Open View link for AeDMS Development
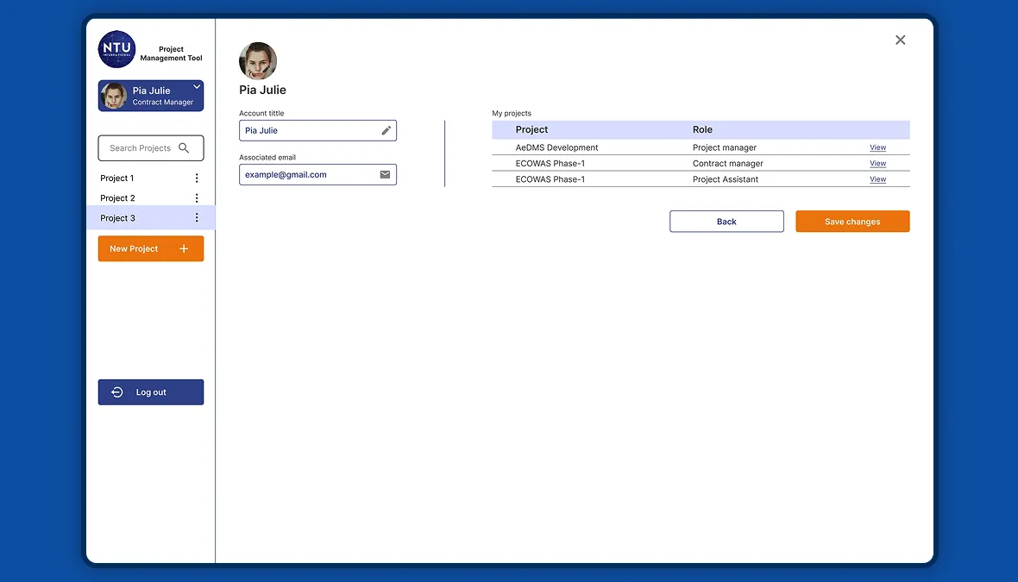 pos(877,147)
